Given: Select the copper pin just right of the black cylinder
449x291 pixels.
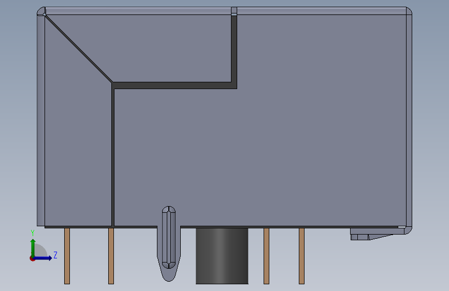Looking at the screenshot, I should [266, 256].
